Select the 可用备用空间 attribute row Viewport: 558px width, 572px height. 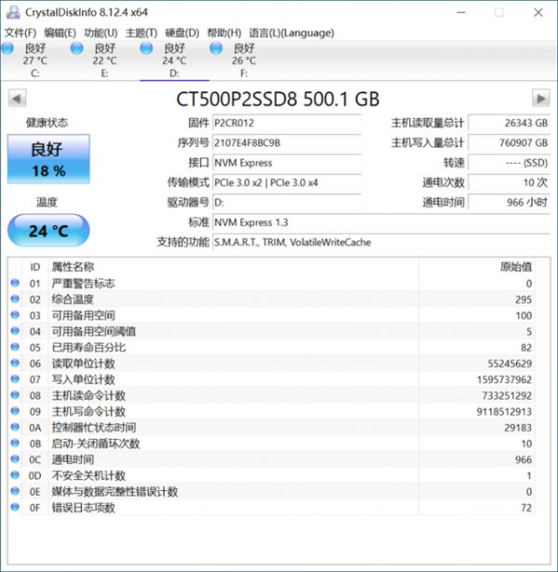pos(272,315)
